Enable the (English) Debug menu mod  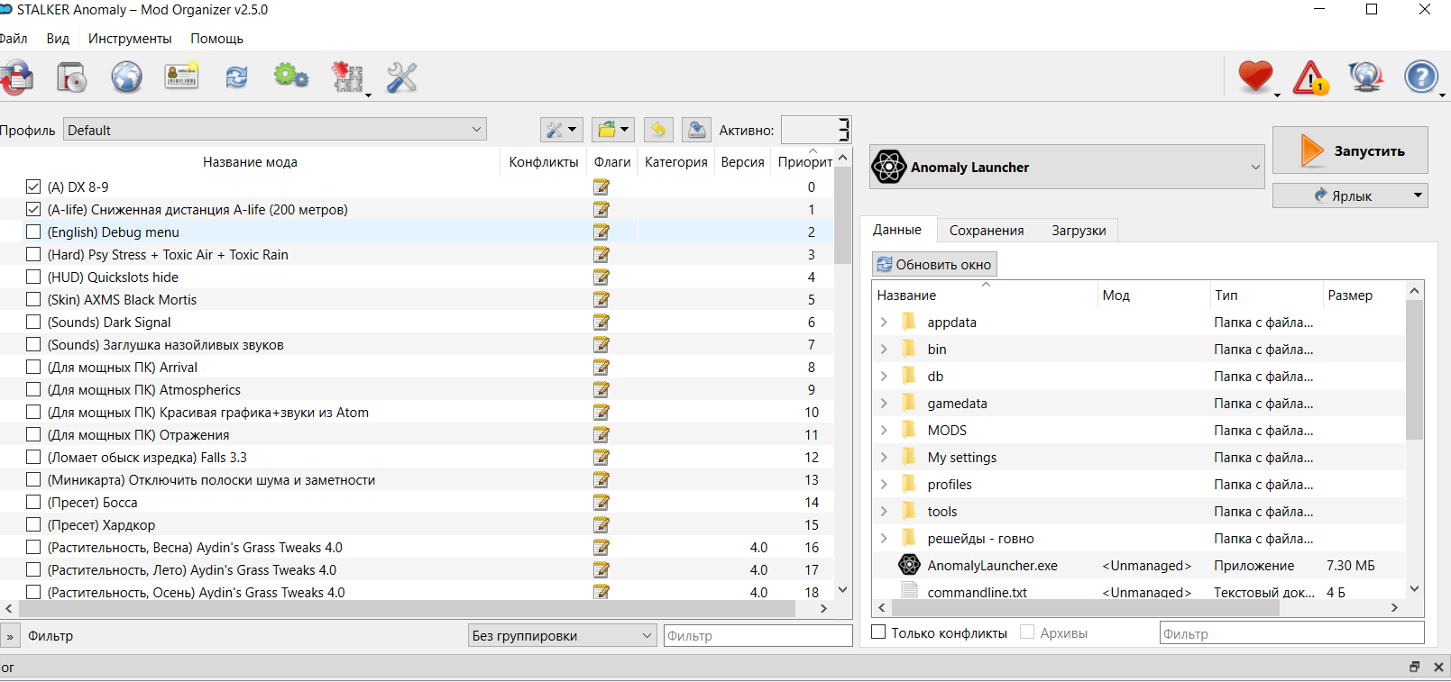pyautogui.click(x=33, y=232)
